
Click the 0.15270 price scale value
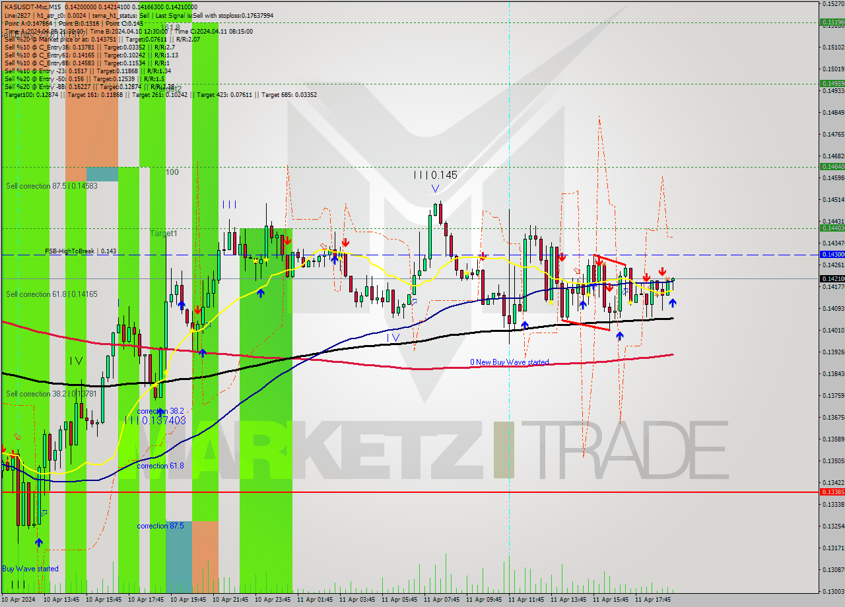[x=834, y=4]
